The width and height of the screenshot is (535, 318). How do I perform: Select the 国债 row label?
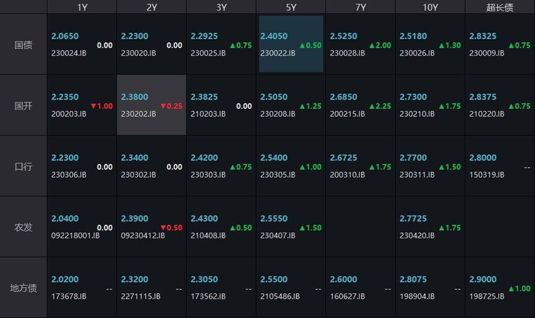click(24, 45)
